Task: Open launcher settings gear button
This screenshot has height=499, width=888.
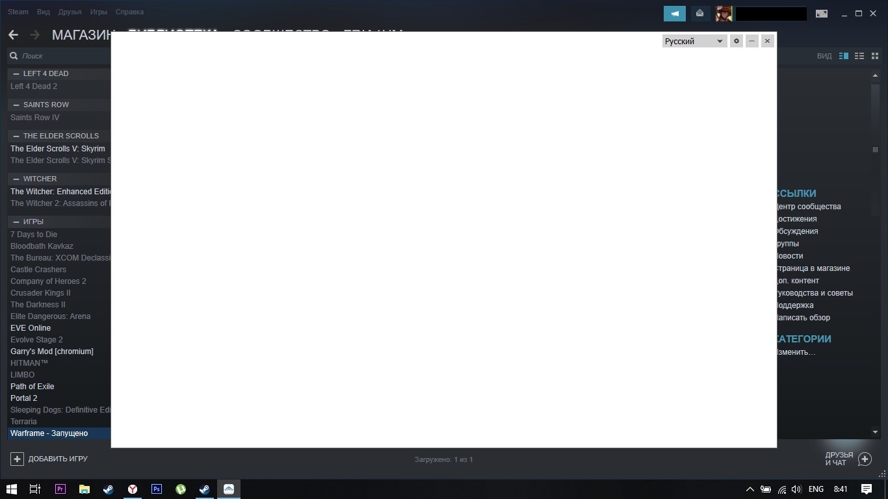Action: [x=737, y=41]
